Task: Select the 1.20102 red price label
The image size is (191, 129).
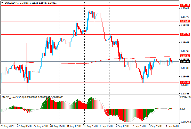Action: click(x=185, y=5)
